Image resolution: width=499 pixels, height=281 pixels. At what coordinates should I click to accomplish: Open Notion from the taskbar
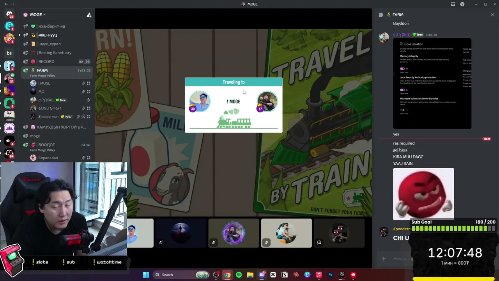click(x=285, y=275)
